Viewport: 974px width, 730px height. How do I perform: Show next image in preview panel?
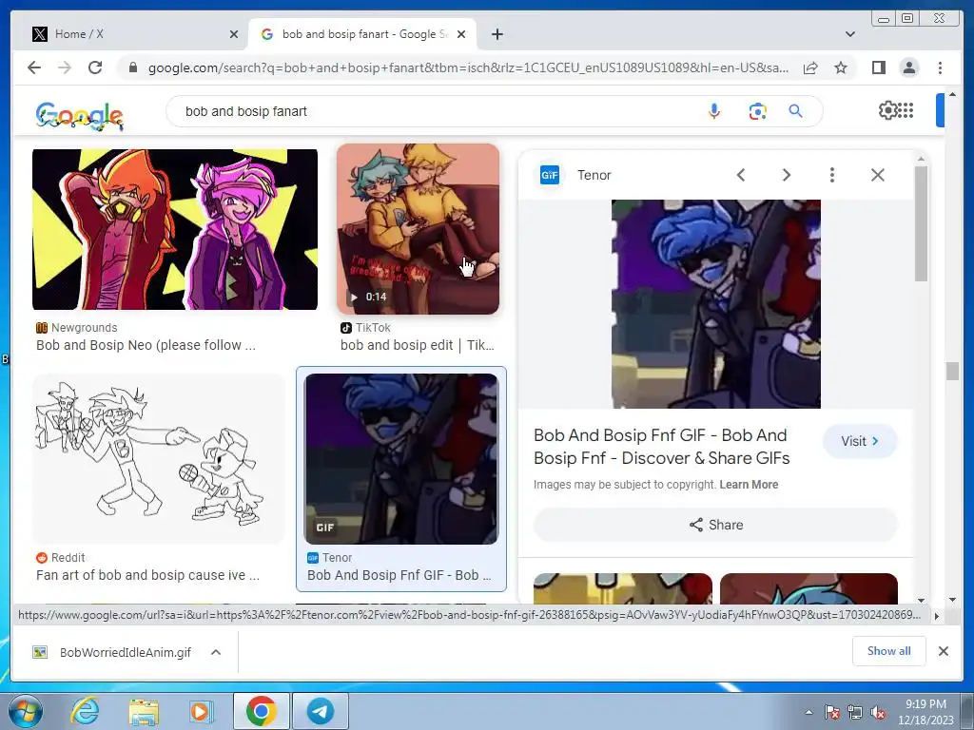[x=787, y=175]
